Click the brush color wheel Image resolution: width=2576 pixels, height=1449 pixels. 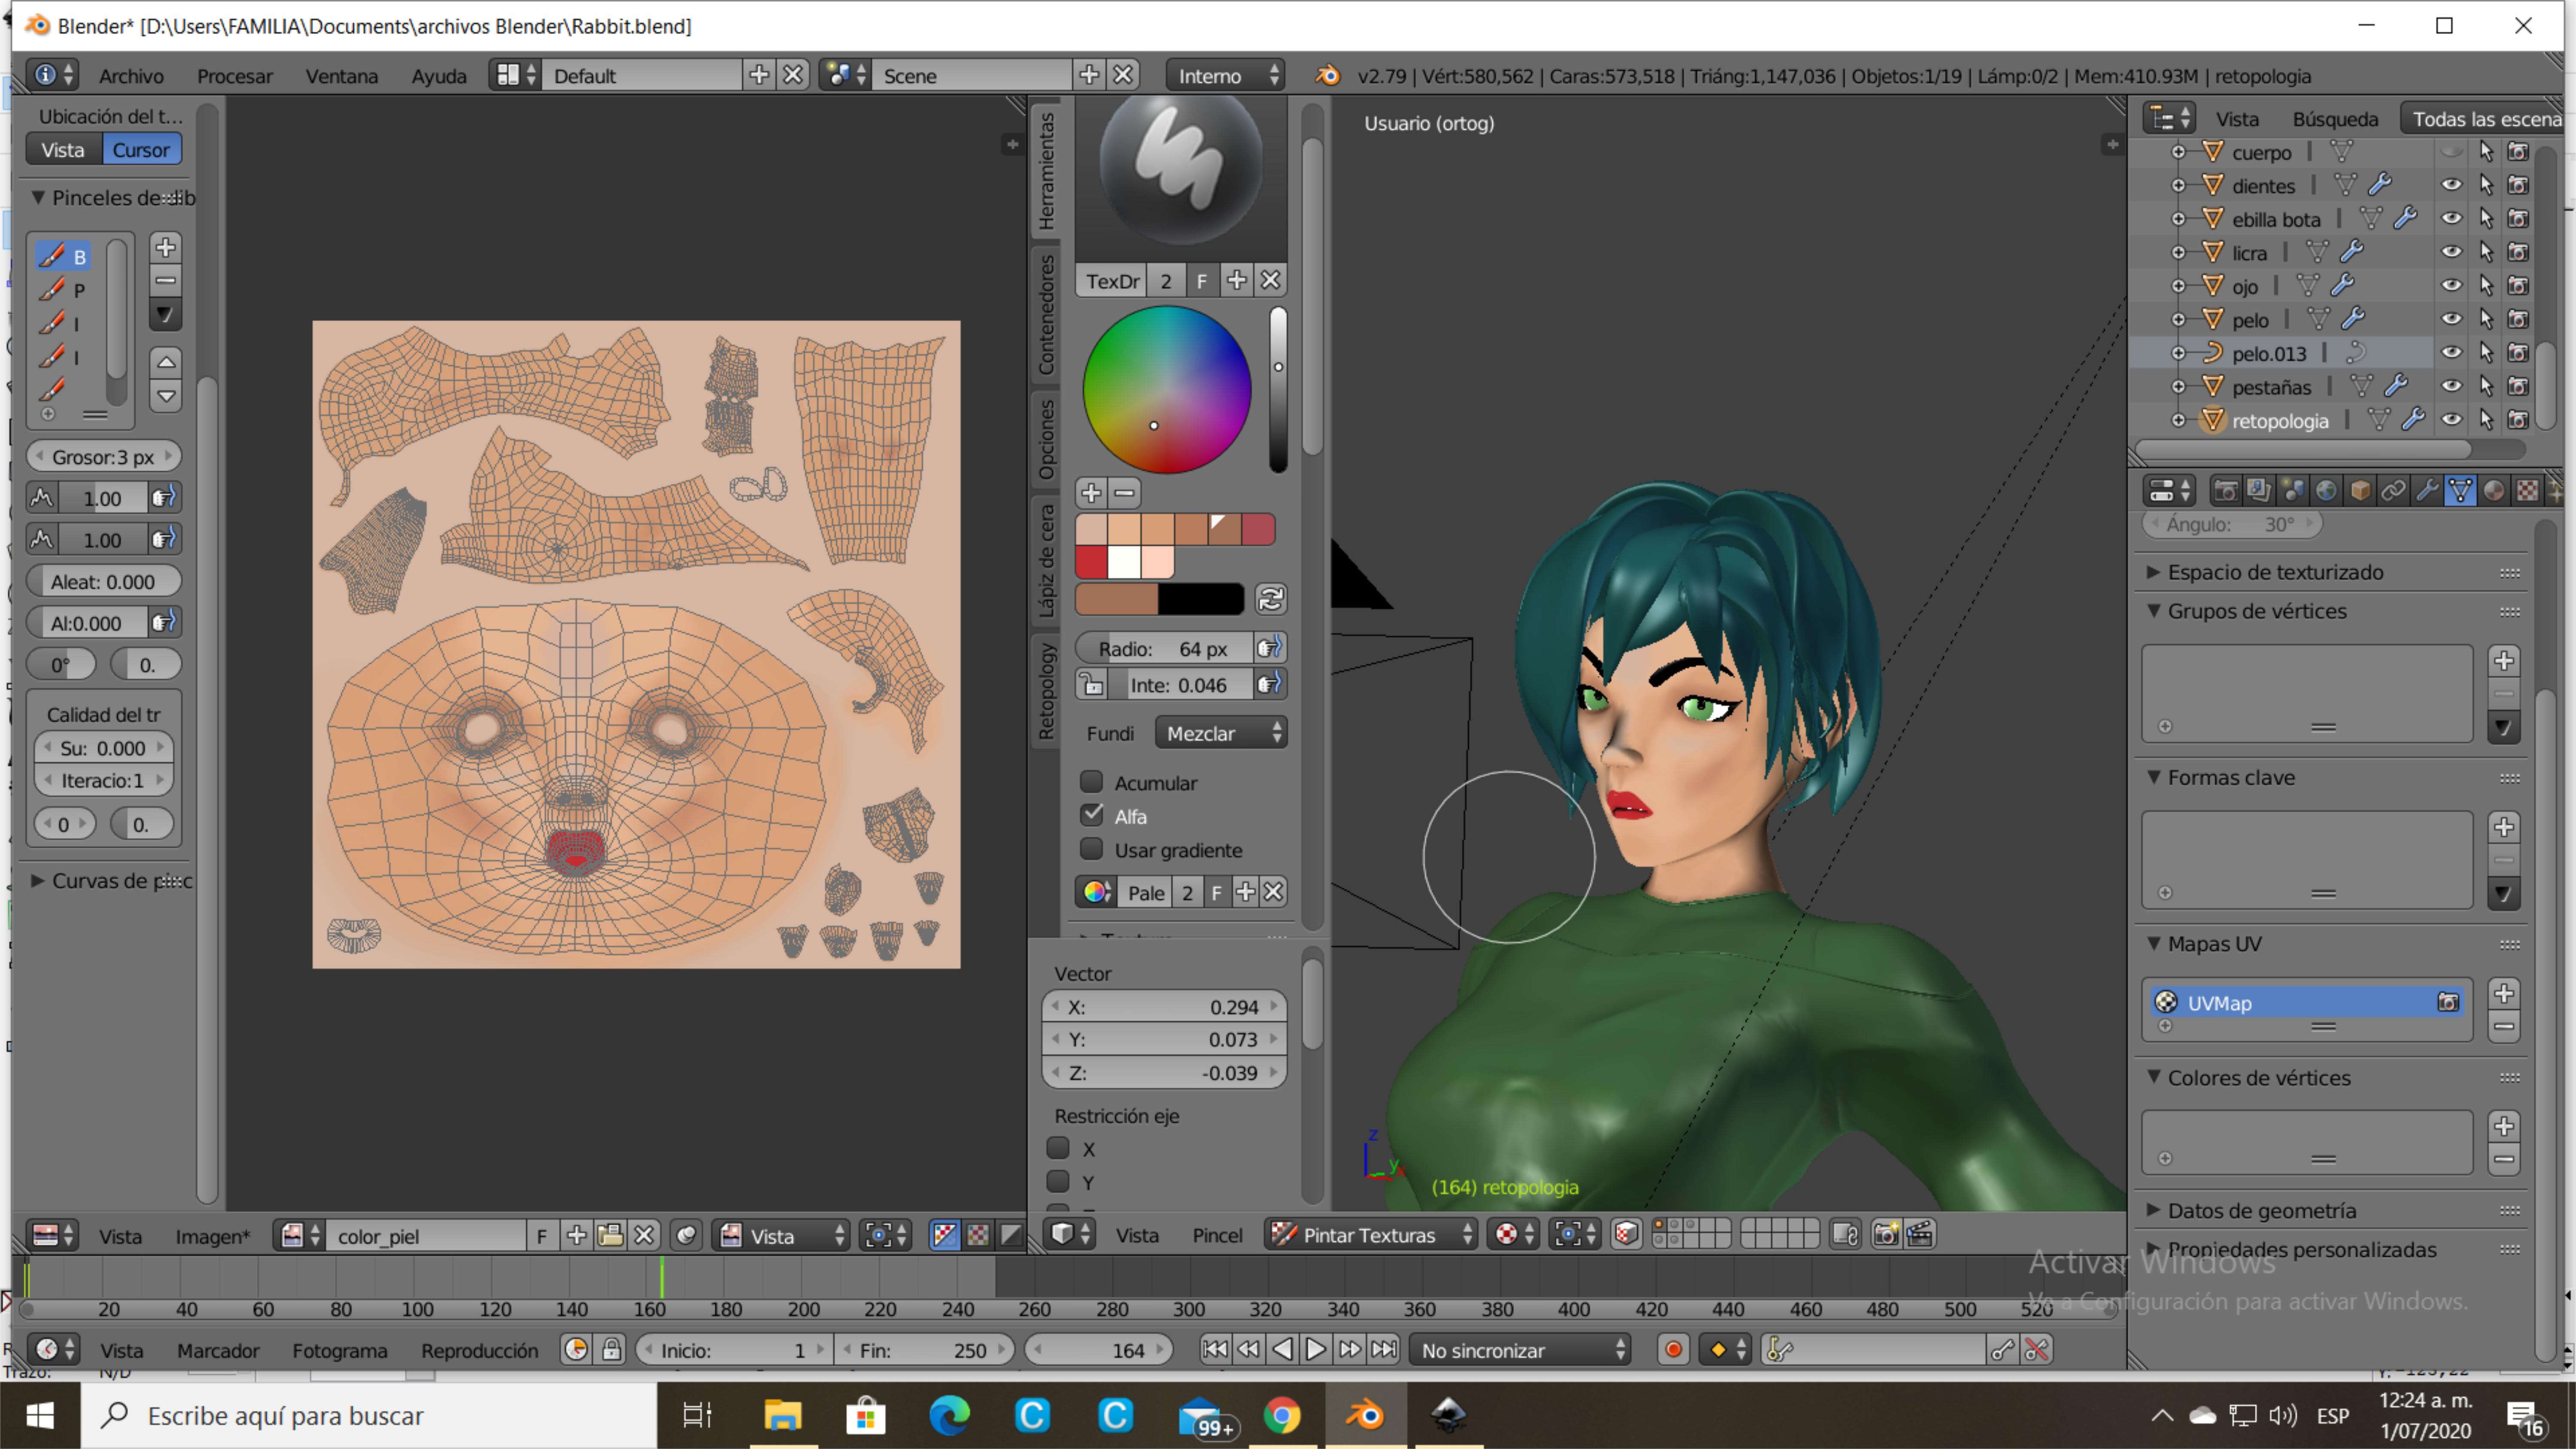coord(1166,390)
